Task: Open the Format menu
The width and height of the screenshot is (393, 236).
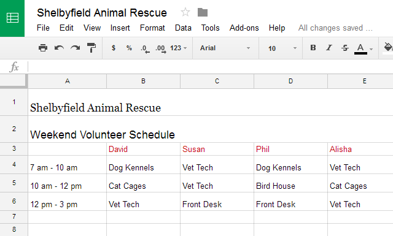Action: (x=152, y=28)
